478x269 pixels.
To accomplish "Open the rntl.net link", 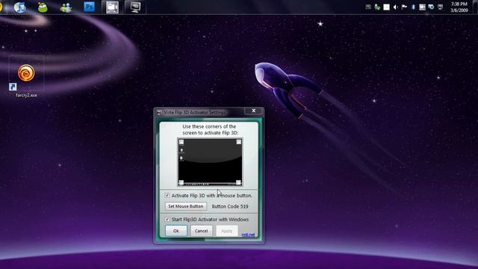I will pos(248,235).
